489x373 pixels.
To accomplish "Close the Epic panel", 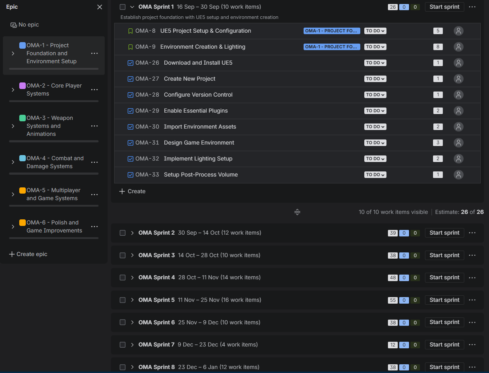I will pos(100,7).
